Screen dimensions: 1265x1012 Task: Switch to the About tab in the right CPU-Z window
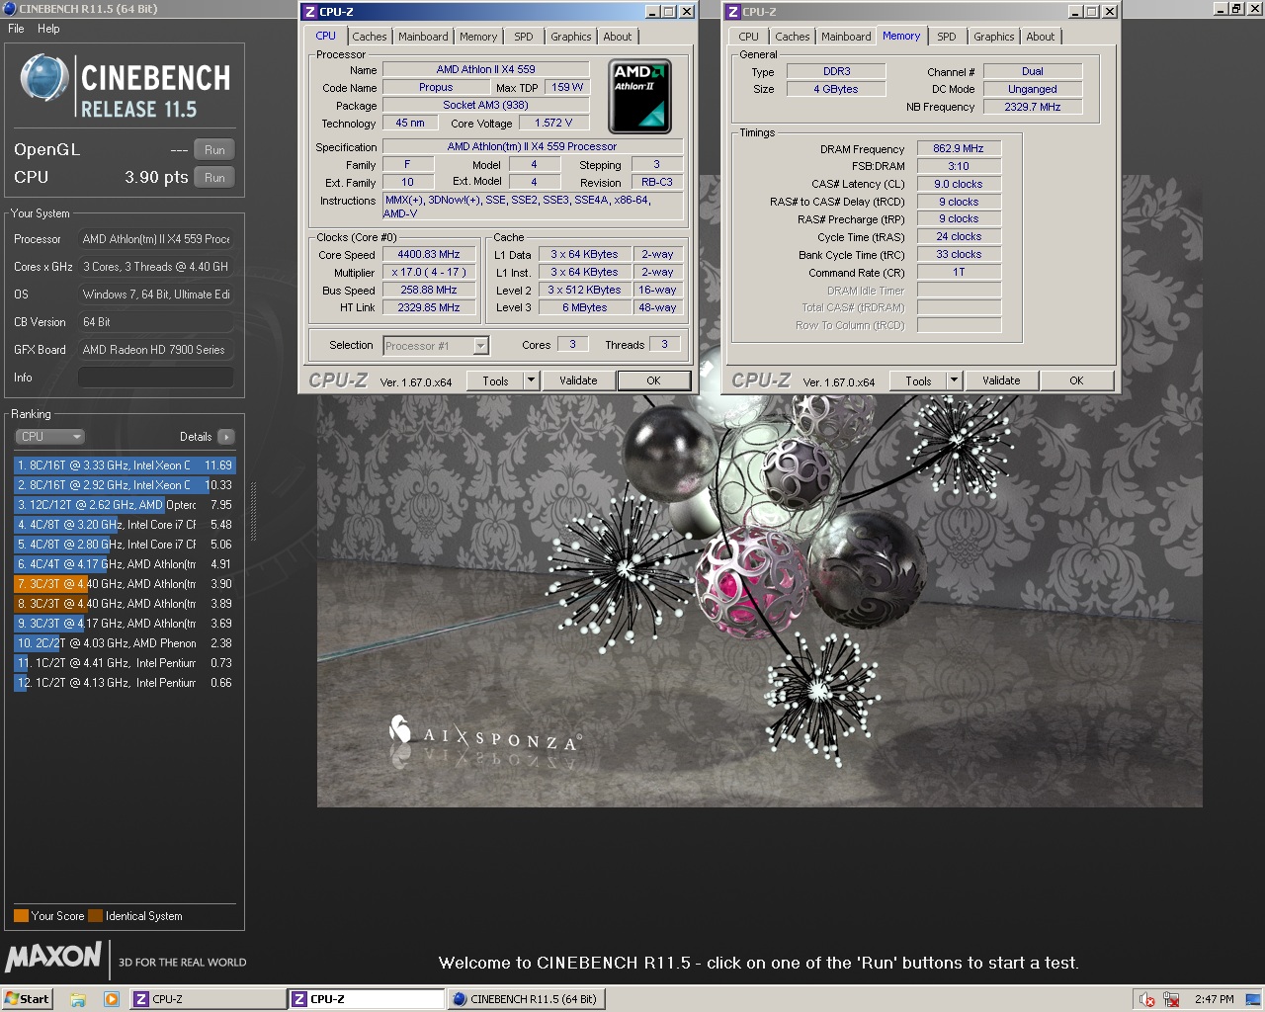tap(1041, 37)
